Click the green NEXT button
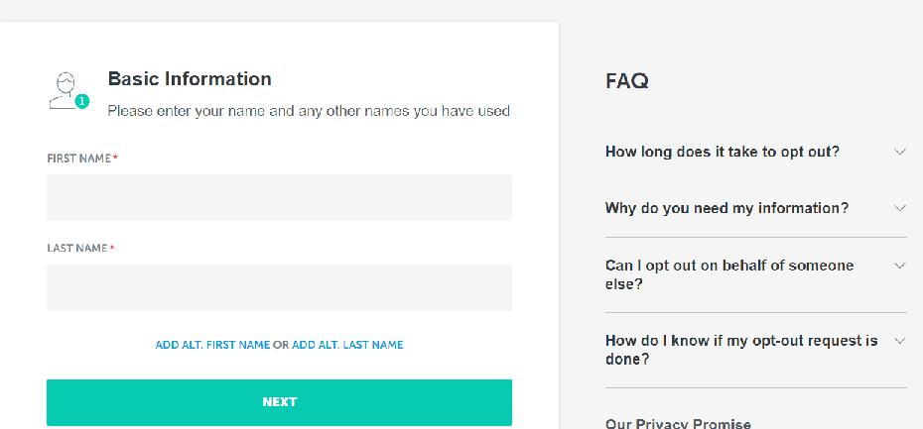 tap(279, 402)
